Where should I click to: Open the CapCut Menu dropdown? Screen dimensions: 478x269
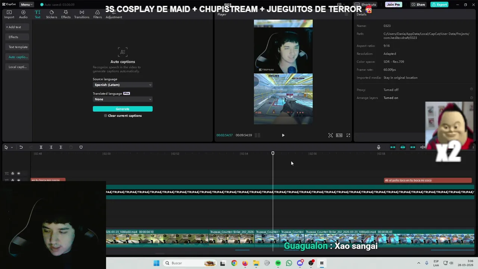click(x=27, y=4)
